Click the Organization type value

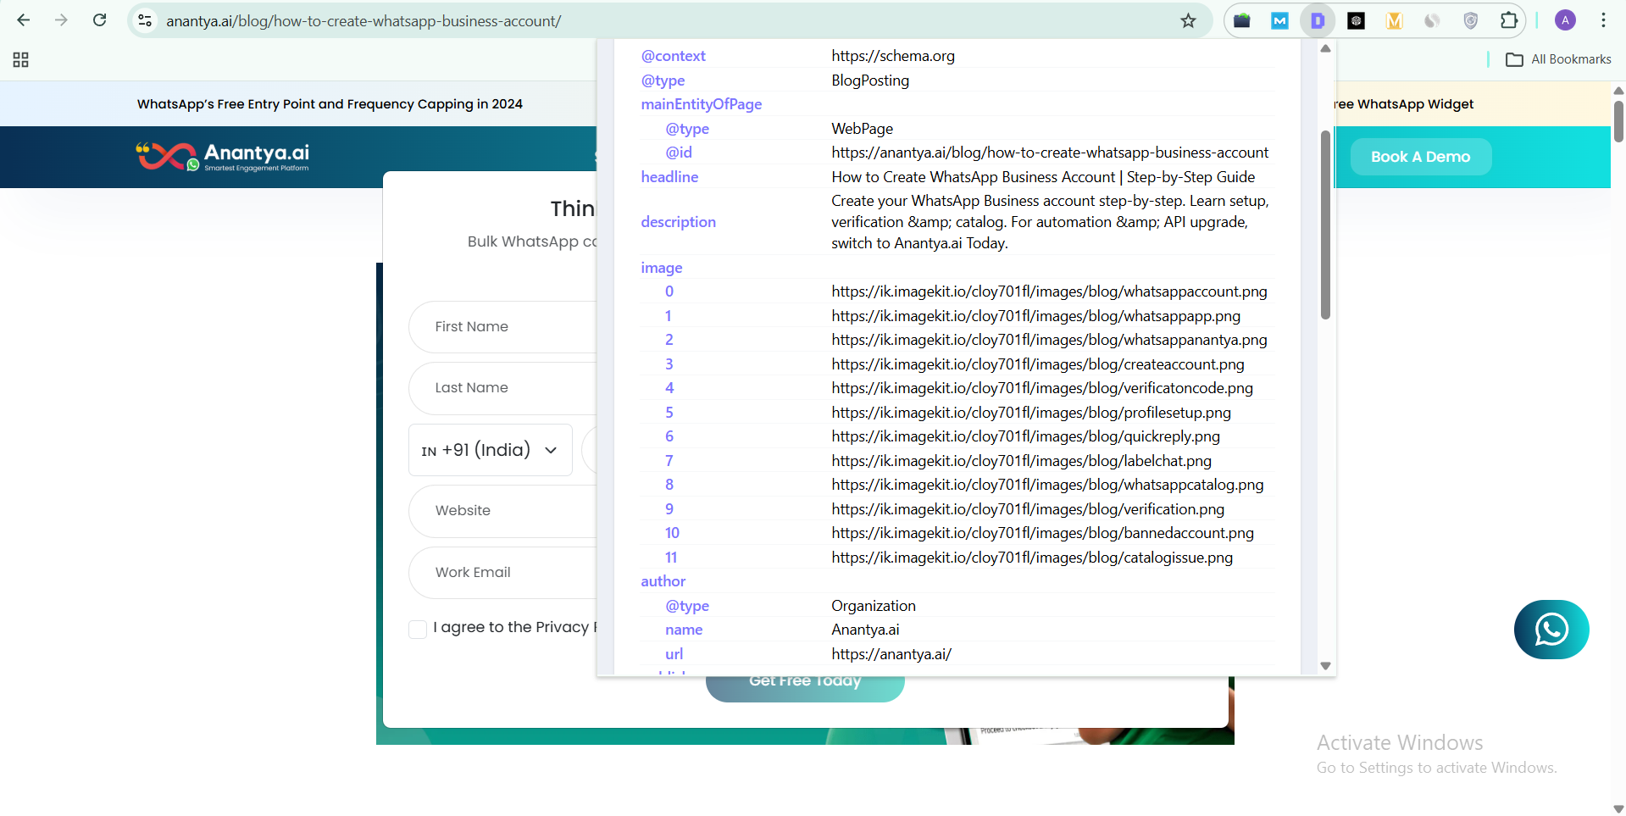point(874,606)
